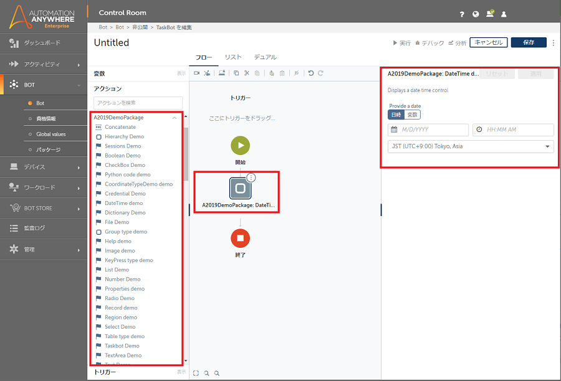
Task: Collapse the BOT sidebar menu
Action: click(44, 85)
